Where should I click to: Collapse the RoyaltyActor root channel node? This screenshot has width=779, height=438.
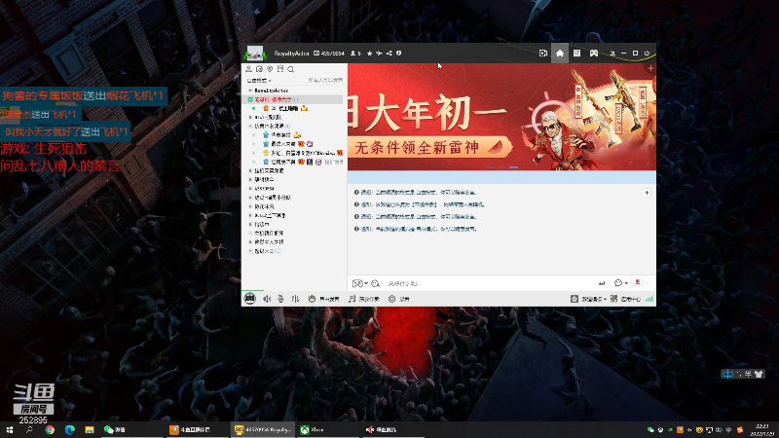(250, 91)
